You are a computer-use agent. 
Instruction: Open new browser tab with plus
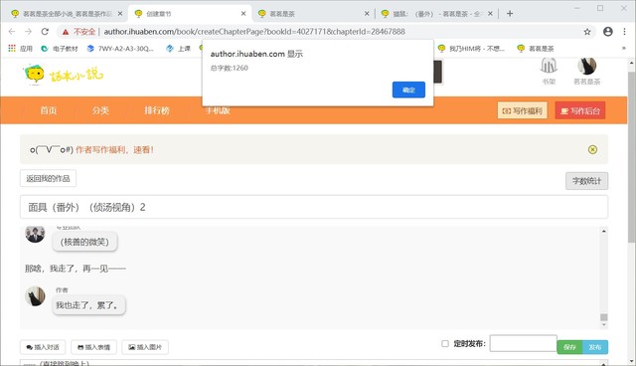[510, 13]
